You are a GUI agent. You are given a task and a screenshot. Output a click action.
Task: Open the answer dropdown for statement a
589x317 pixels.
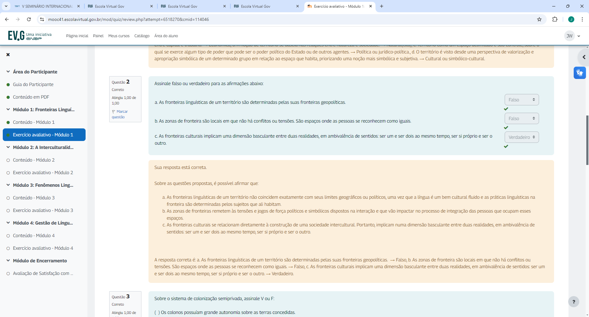522,100
